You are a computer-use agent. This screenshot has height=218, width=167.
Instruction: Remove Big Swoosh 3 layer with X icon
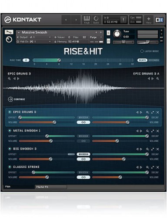(158, 149)
